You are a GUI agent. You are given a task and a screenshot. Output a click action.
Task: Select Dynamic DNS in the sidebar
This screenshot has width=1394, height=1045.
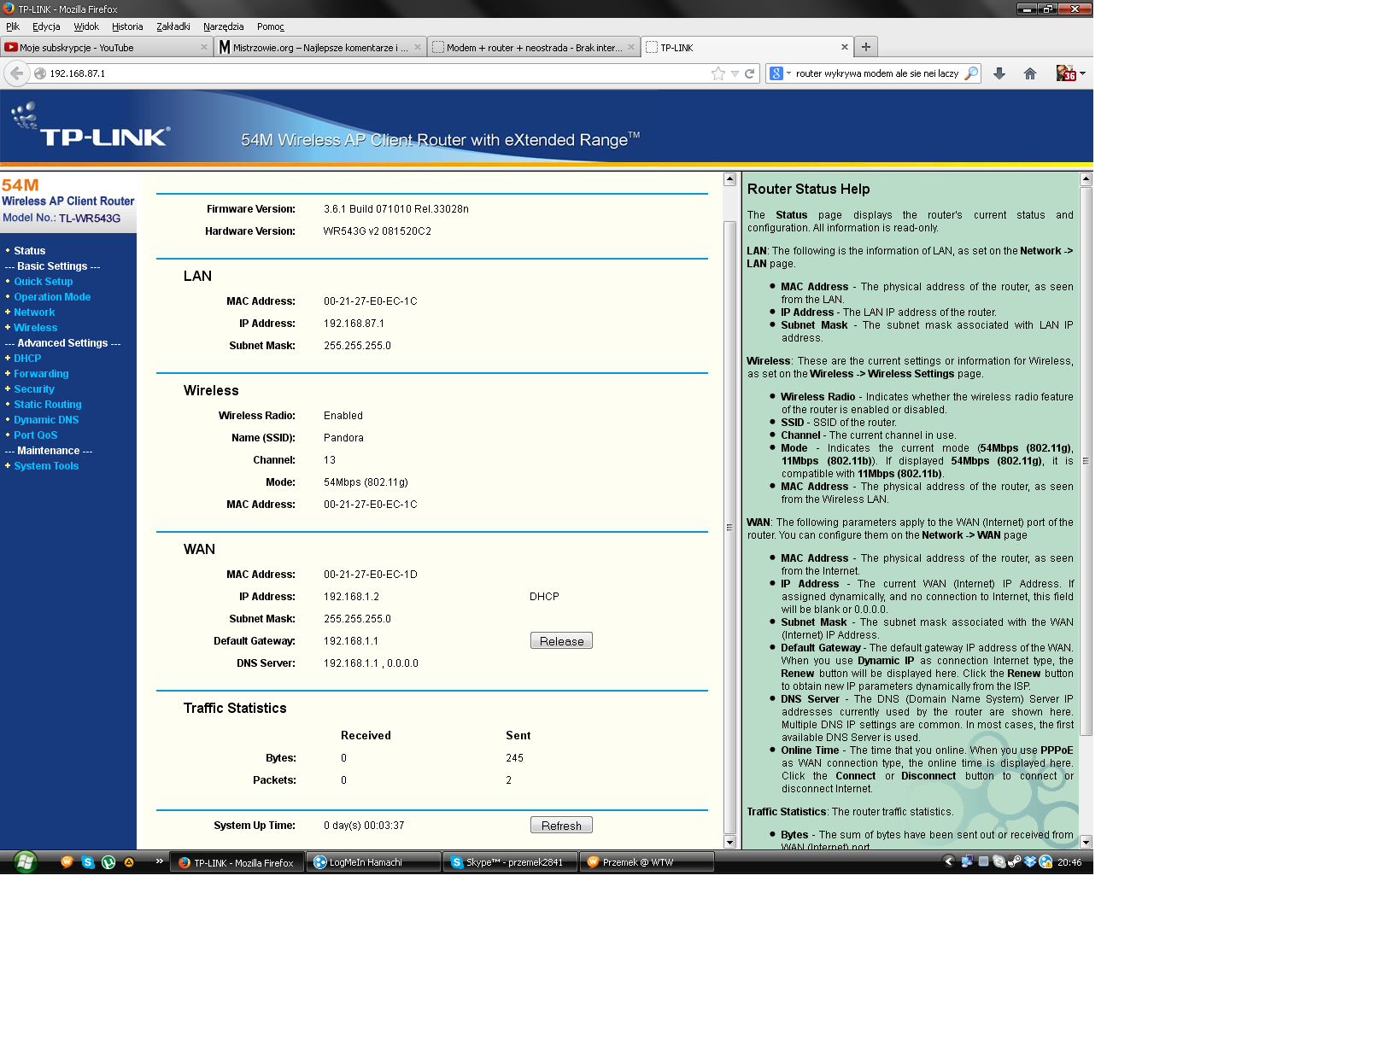[45, 419]
